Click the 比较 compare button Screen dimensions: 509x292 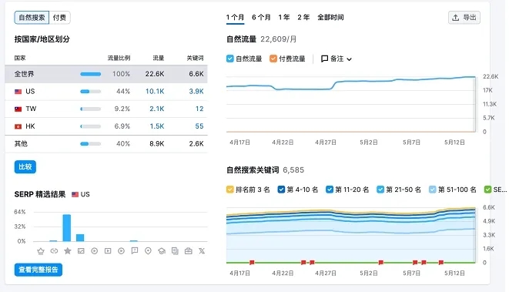pyautogui.click(x=25, y=167)
